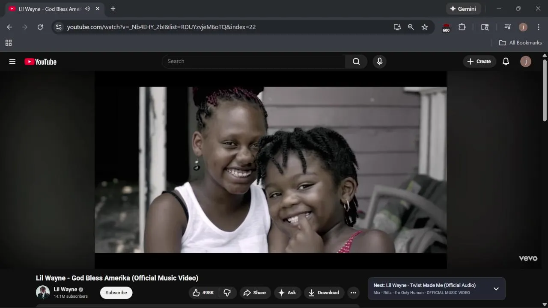
Task: Download the video
Action: 324,293
